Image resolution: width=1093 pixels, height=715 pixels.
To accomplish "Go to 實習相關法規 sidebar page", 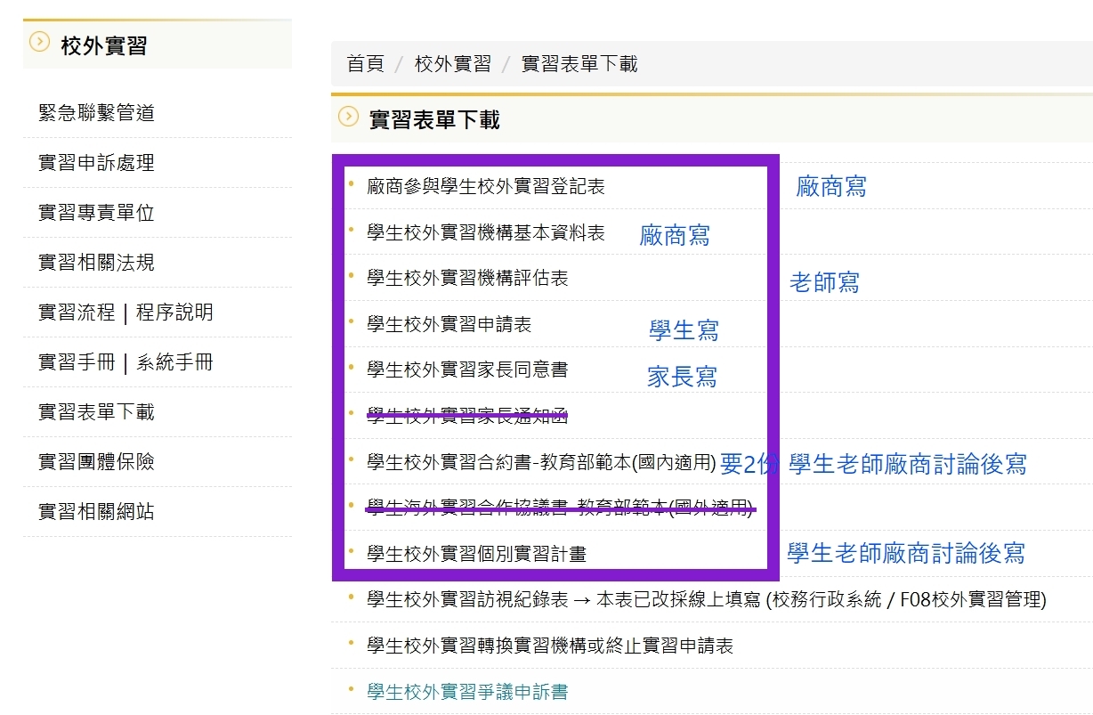I will (x=96, y=263).
